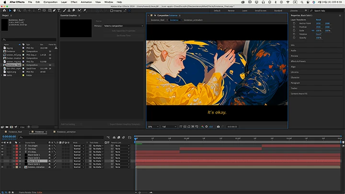Image resolution: width=345 pixels, height=194 pixels.
Task: Open Mode dropdown for I'm alright layer
Action: 79,146
